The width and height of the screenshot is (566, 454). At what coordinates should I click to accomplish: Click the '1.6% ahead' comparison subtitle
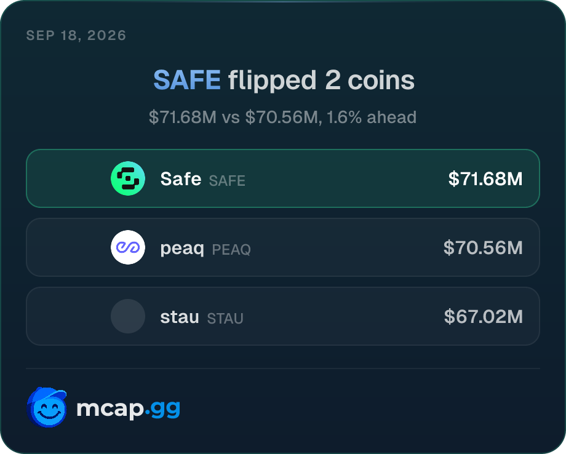pos(372,117)
